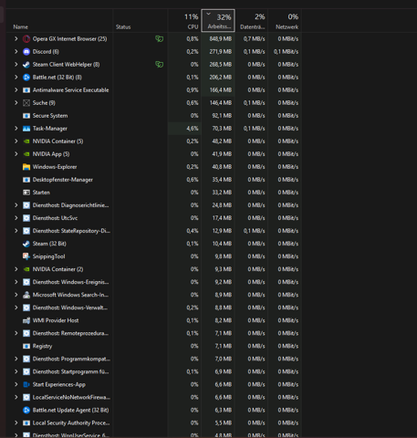The width and height of the screenshot is (417, 438).
Task: Click the Windows-Explorer folder icon
Action: 26,167
